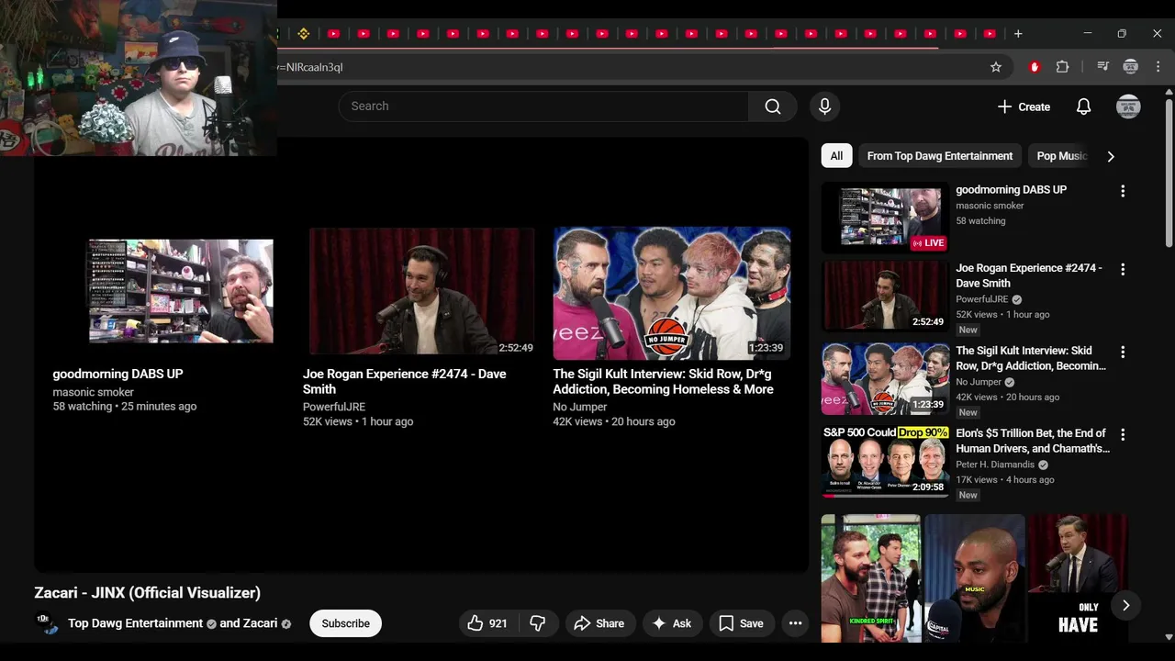
Task: Open the short captioned MUSIC
Action: pos(975,578)
